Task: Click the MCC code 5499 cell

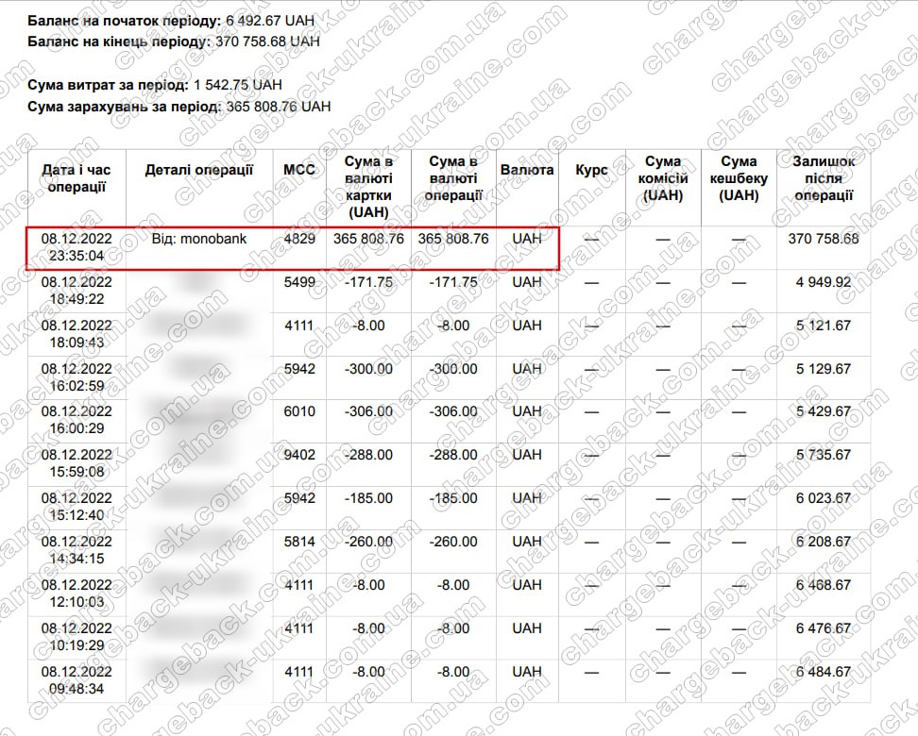Action: [299, 282]
